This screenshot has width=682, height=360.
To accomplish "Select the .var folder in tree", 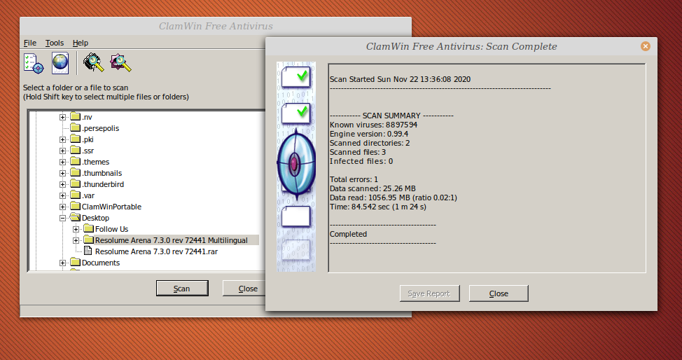I will 88,196.
